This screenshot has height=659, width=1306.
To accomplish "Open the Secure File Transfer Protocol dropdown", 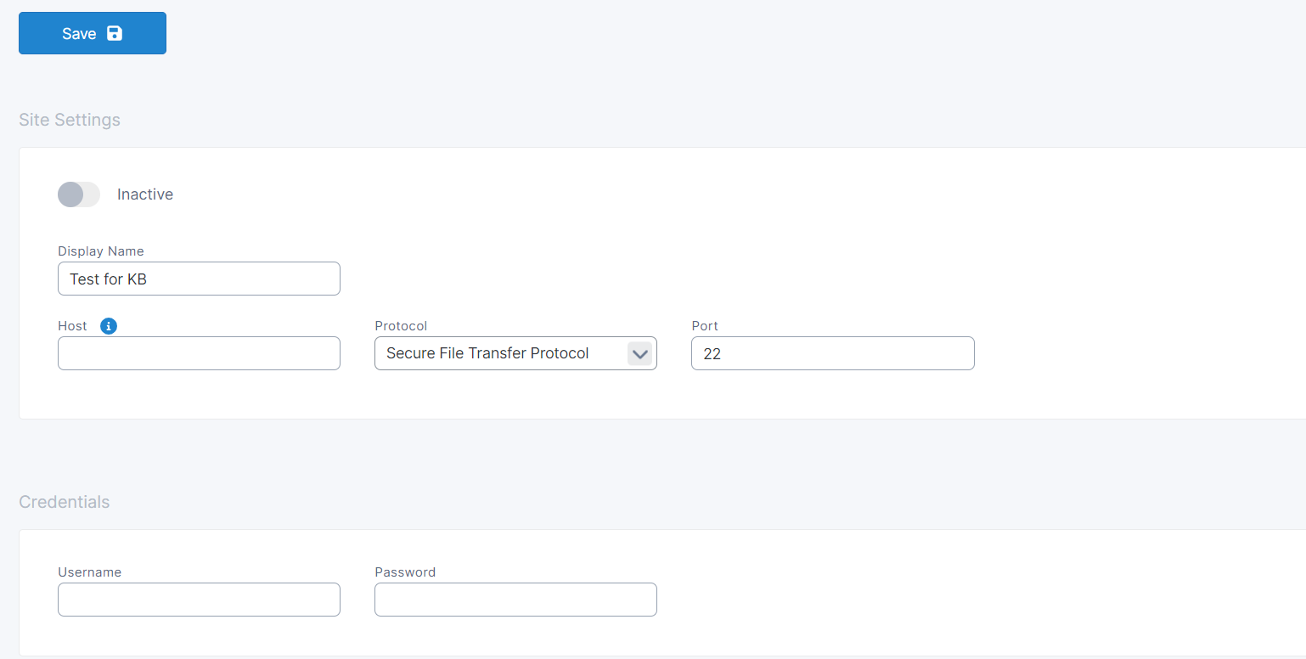I will point(501,353).
